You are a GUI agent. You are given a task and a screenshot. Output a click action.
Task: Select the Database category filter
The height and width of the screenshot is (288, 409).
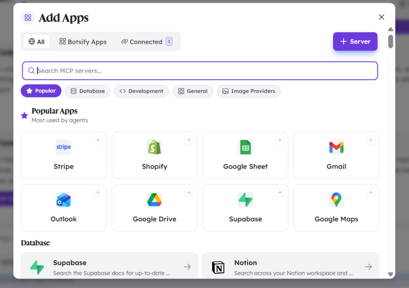[87, 91]
